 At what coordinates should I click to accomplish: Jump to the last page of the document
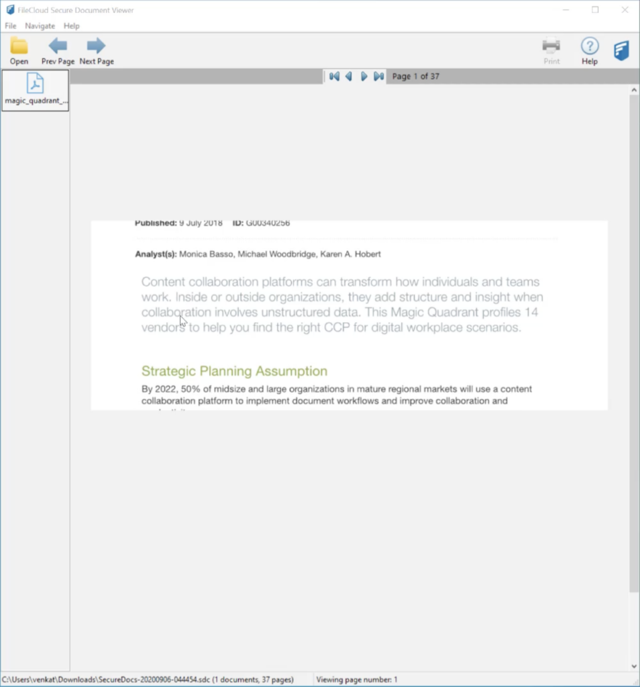pyautogui.click(x=378, y=76)
